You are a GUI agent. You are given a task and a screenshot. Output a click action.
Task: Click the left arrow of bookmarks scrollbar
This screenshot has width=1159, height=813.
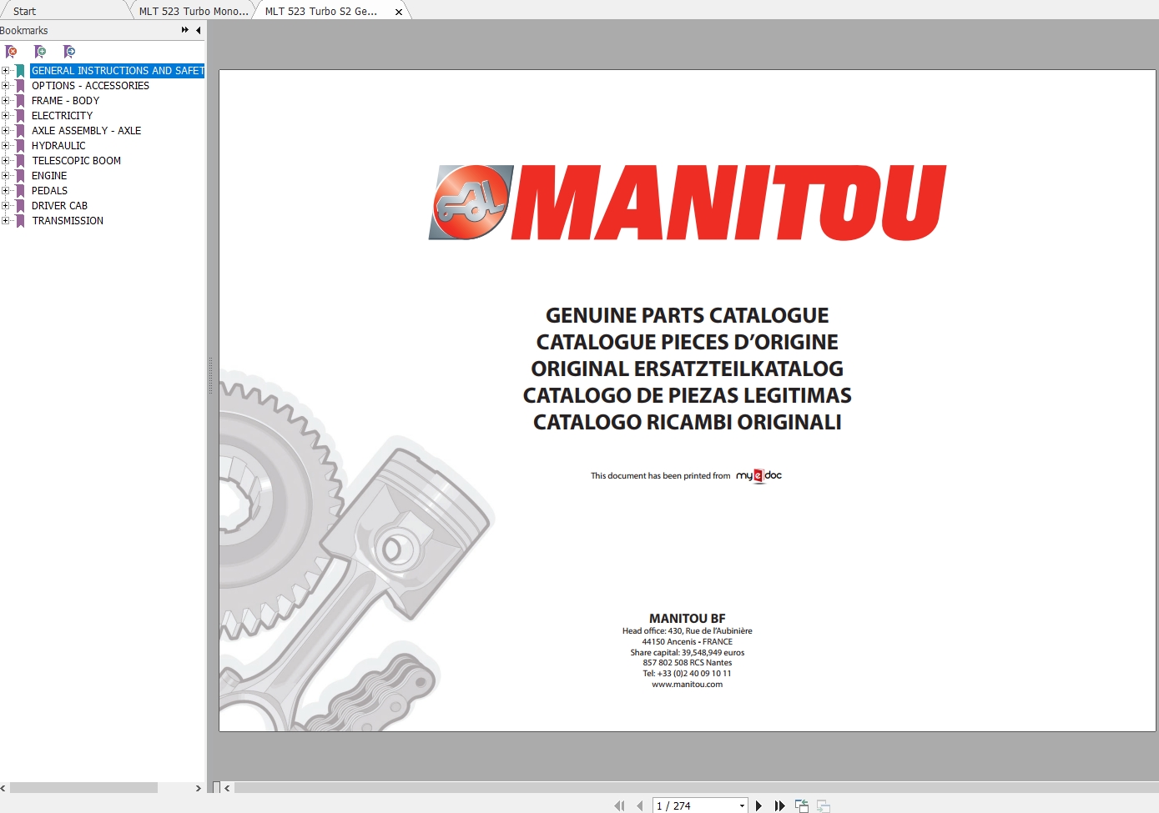[x=3, y=787]
